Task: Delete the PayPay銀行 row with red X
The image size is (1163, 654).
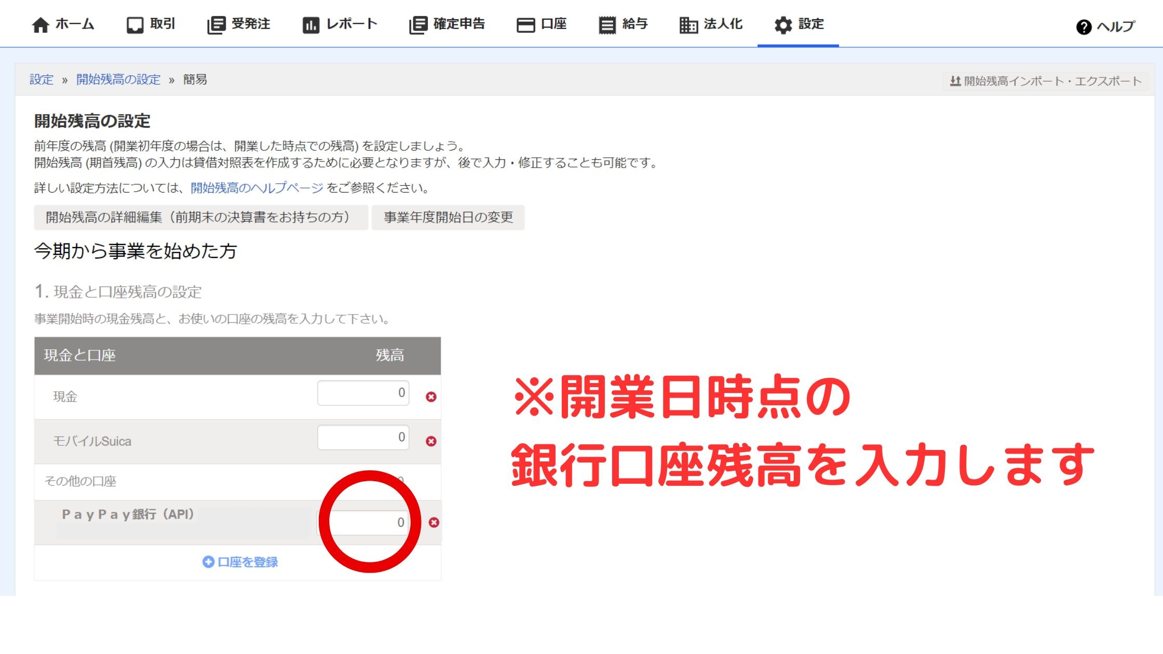Action: click(434, 522)
